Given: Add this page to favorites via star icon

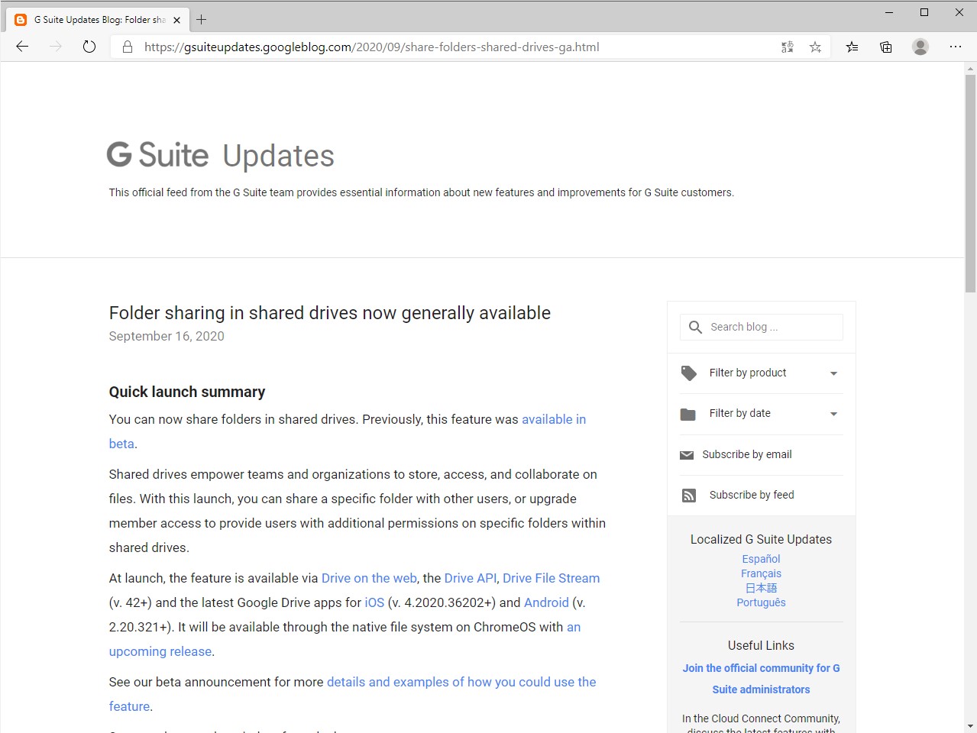Looking at the screenshot, I should 815,47.
